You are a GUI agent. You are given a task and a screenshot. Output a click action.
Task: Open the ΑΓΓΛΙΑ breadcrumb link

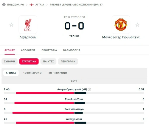click(40, 5)
